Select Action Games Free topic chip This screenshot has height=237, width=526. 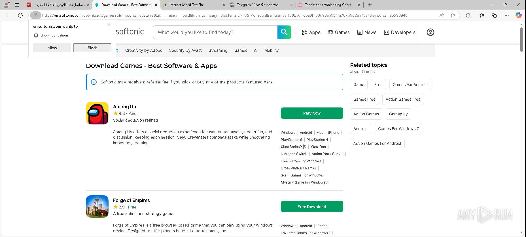[403, 99]
